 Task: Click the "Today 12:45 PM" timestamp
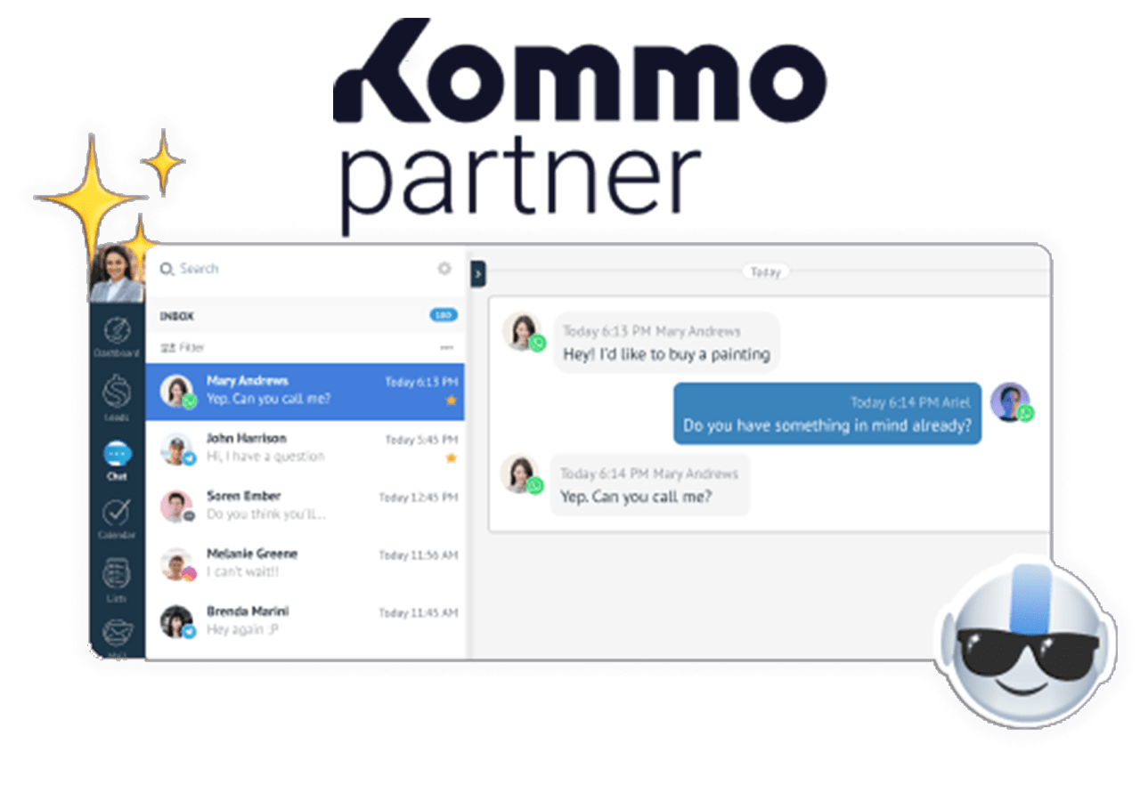(x=419, y=498)
